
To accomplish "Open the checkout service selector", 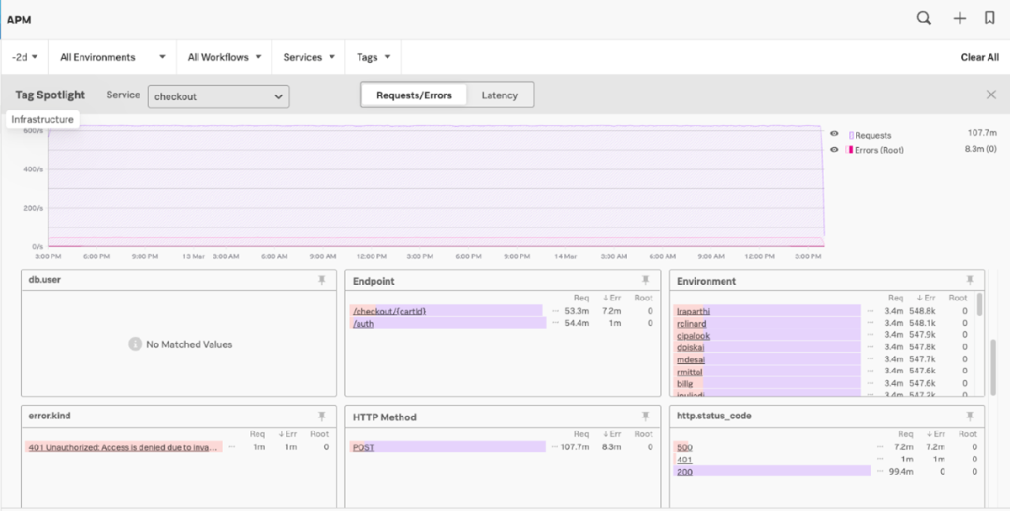I will pos(218,97).
